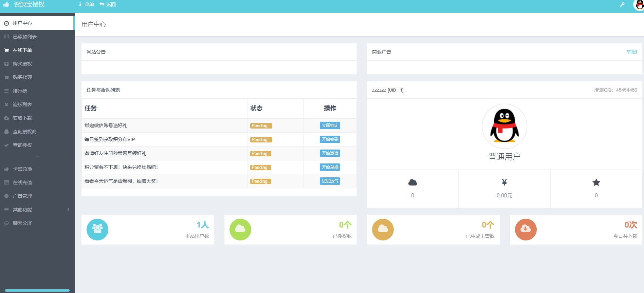Click the 绑定QQ: 45454456 text
The width and height of the screenshot is (644, 293).
615,90
